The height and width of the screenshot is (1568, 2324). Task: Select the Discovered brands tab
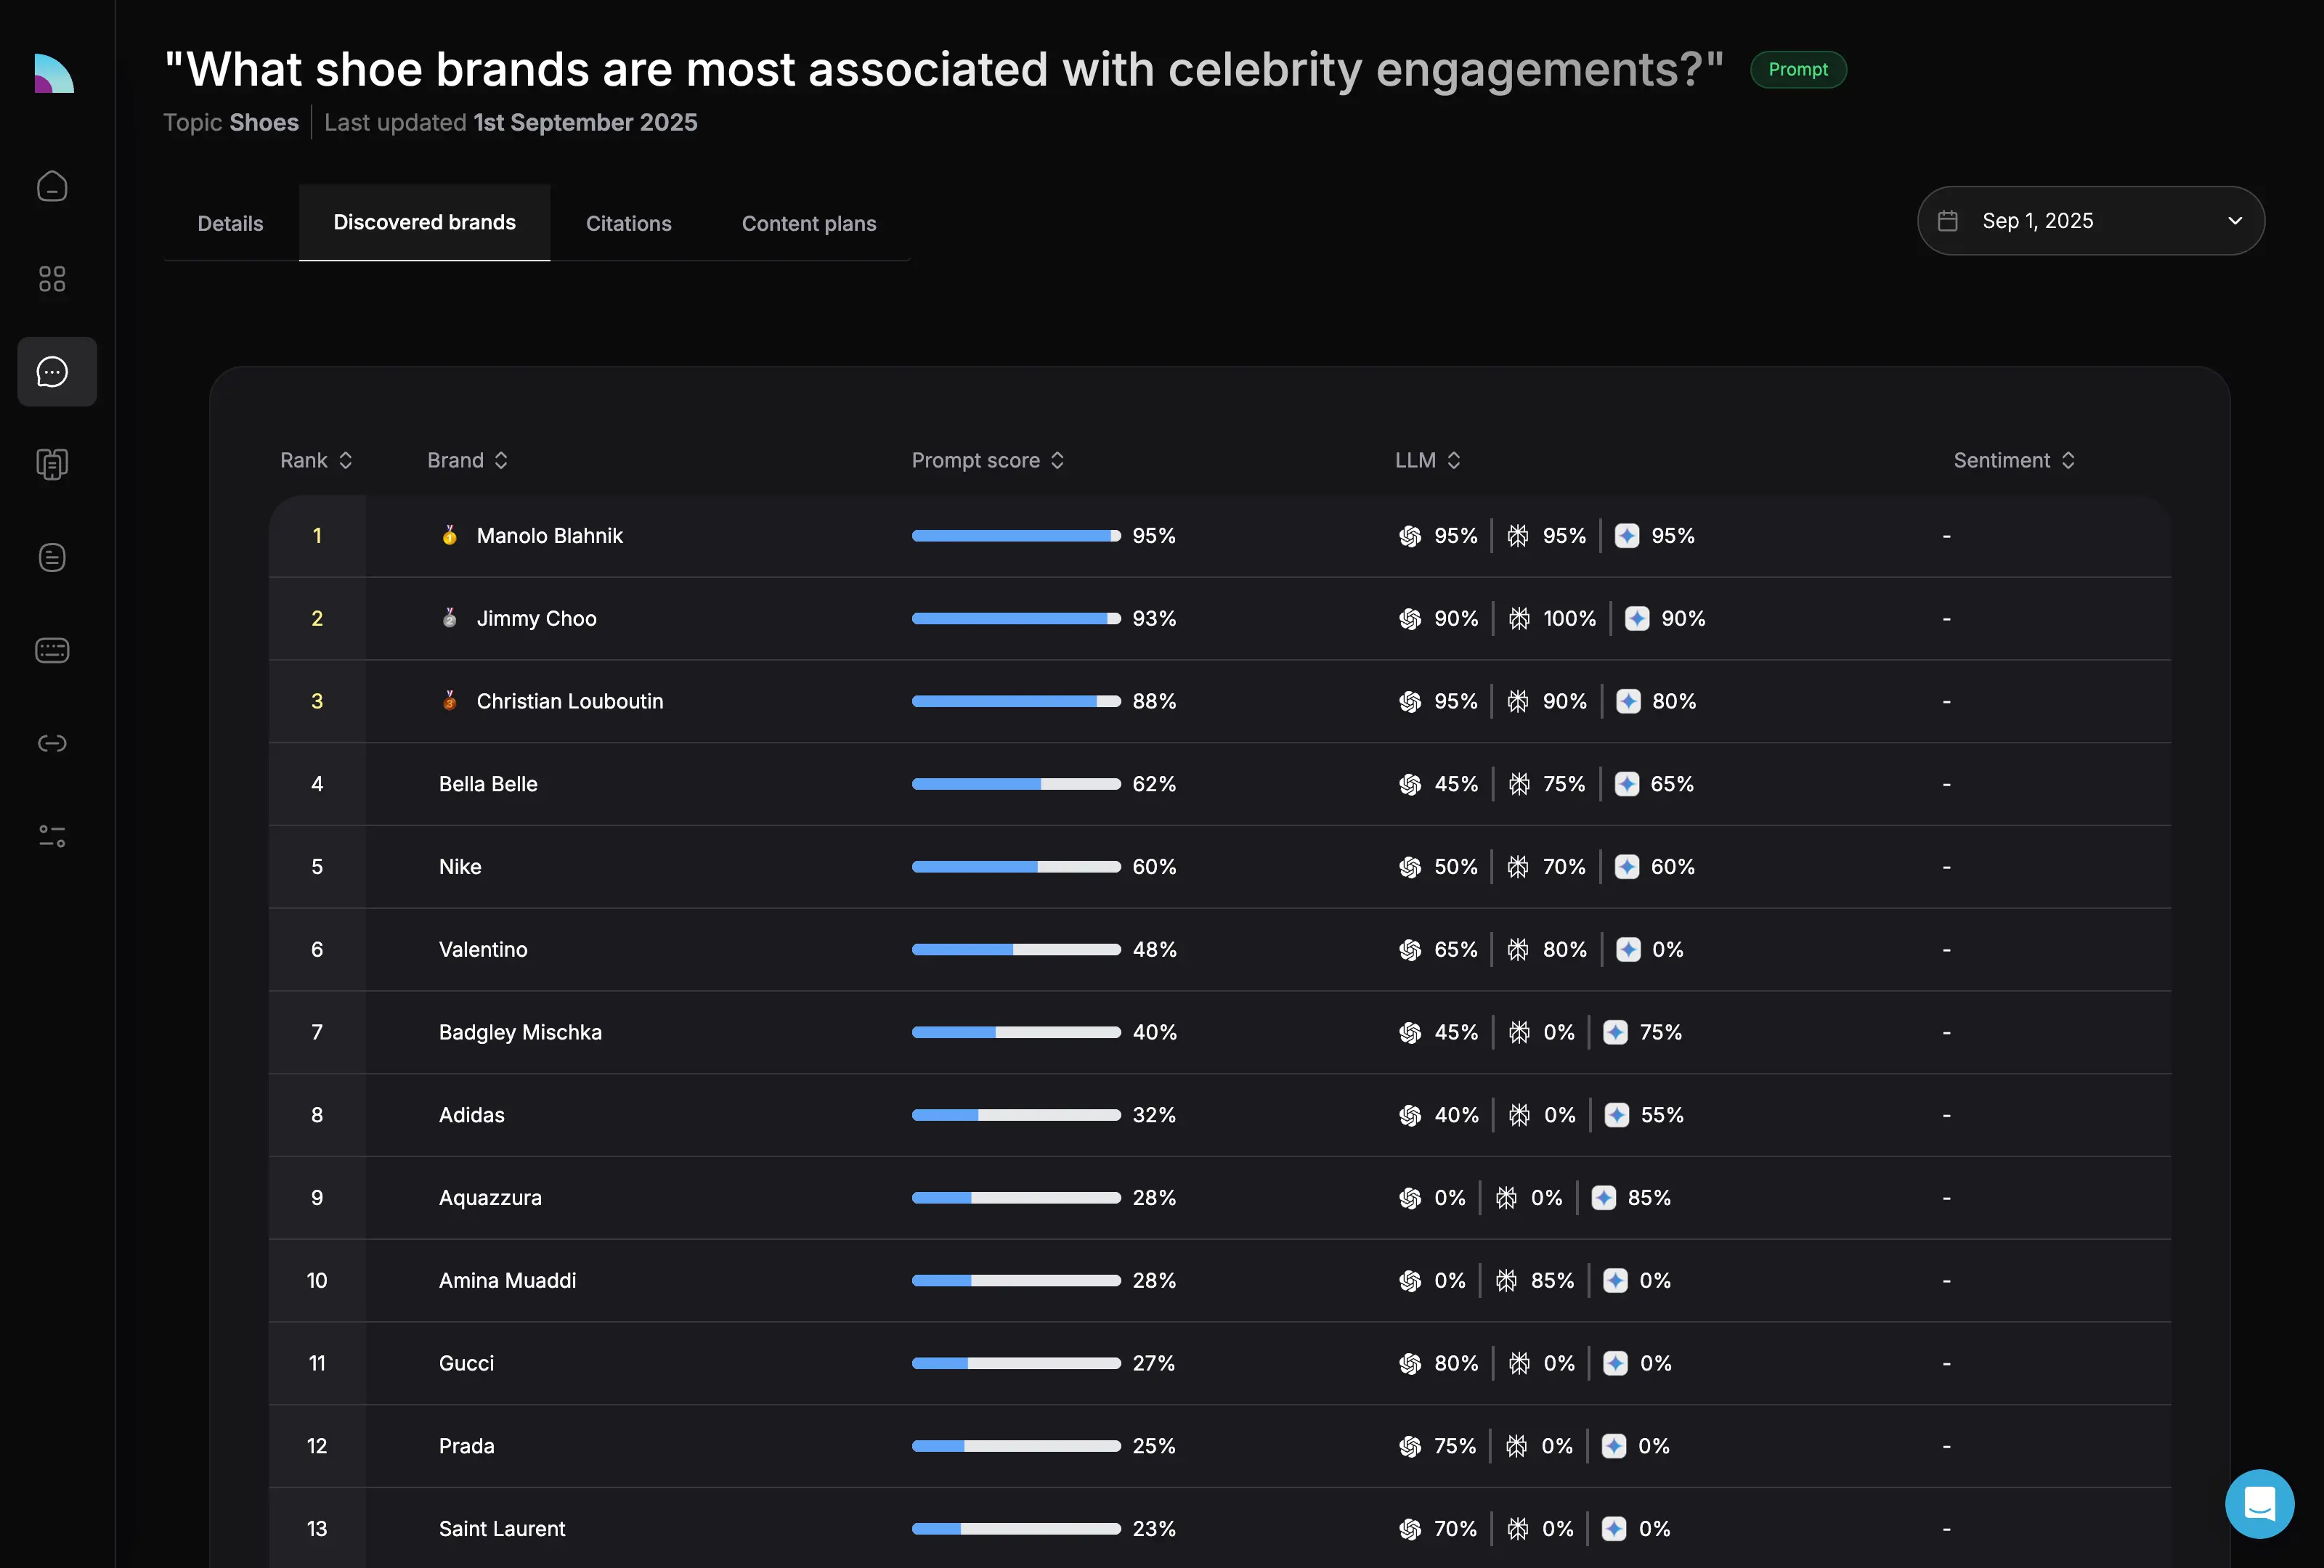point(424,222)
